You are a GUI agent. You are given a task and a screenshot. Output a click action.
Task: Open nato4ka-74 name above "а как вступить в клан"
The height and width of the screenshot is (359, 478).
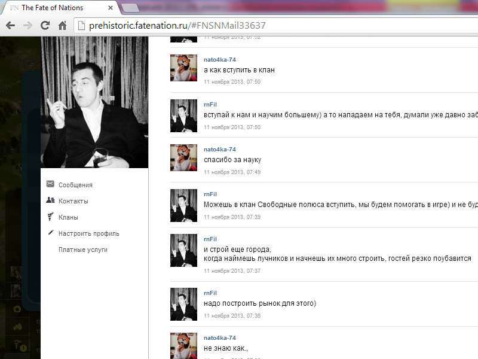(220, 60)
